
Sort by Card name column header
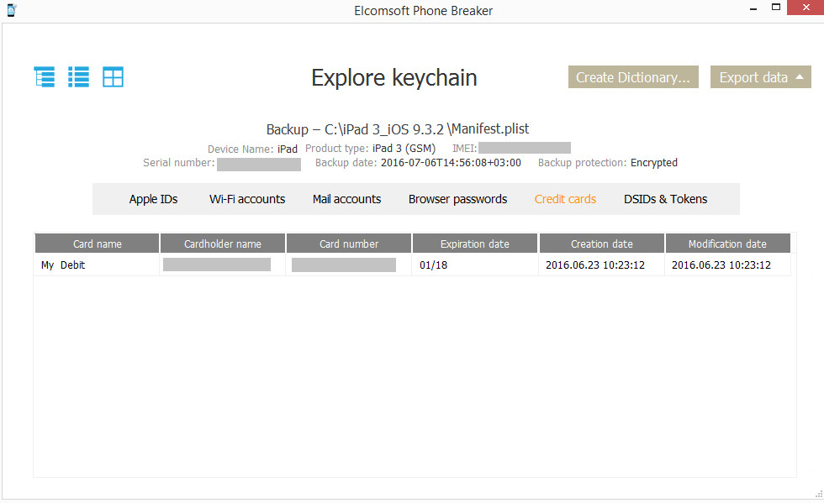click(x=98, y=244)
